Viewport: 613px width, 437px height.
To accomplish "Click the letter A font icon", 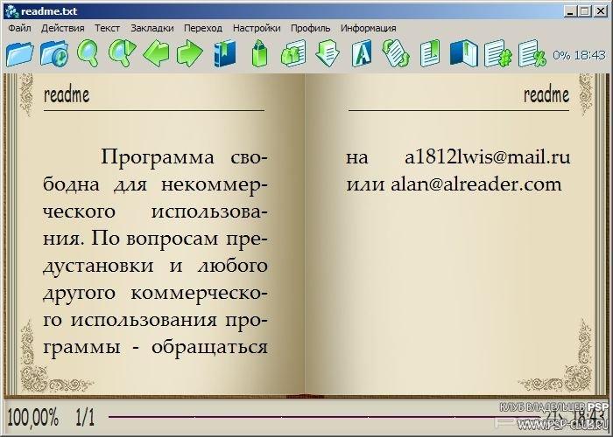I will coord(361,54).
